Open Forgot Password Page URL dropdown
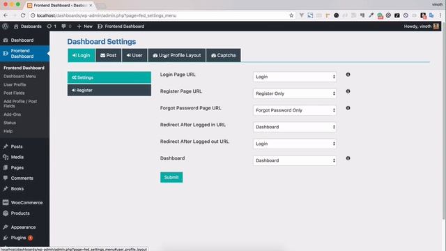This screenshot has width=446, height=251. point(295,110)
